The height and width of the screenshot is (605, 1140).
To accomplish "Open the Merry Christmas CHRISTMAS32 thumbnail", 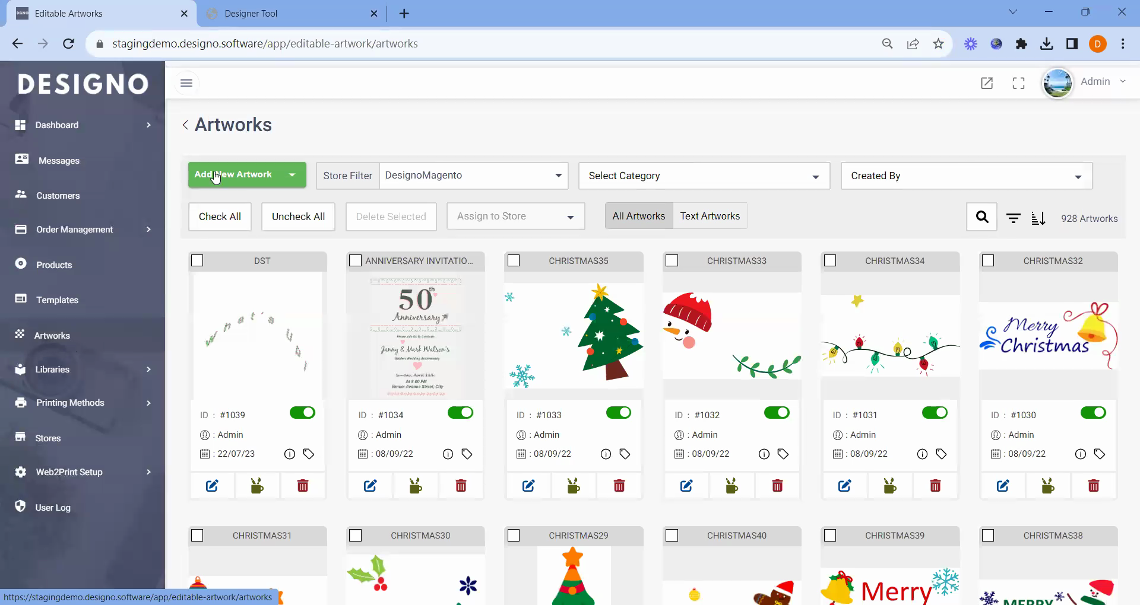I will (x=1048, y=336).
